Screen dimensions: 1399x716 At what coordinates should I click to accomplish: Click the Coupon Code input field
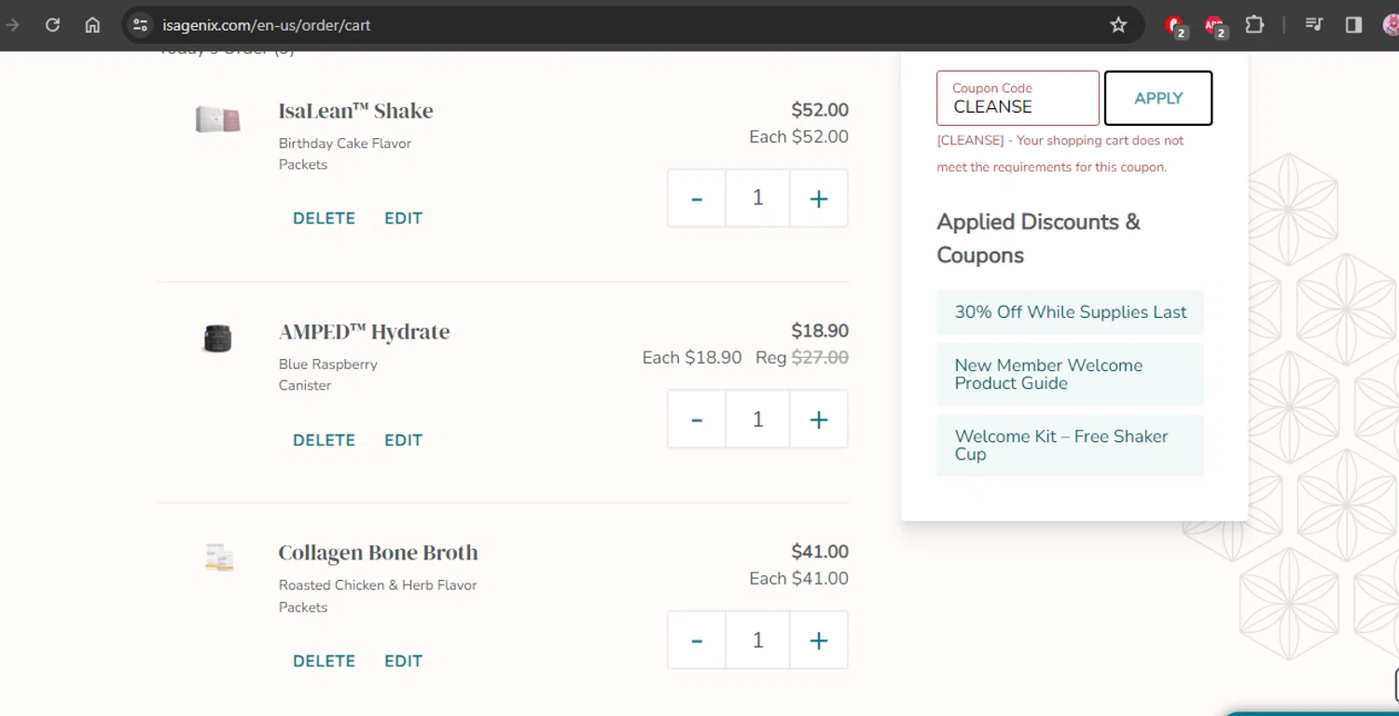click(1018, 98)
